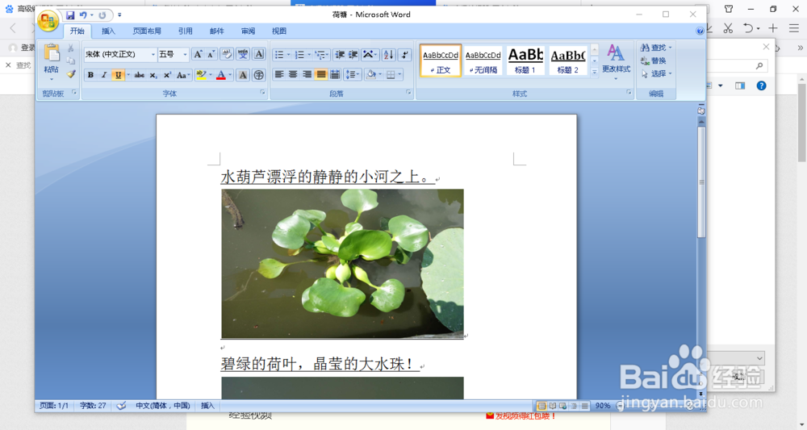
Task: Align text left
Action: tap(279, 75)
